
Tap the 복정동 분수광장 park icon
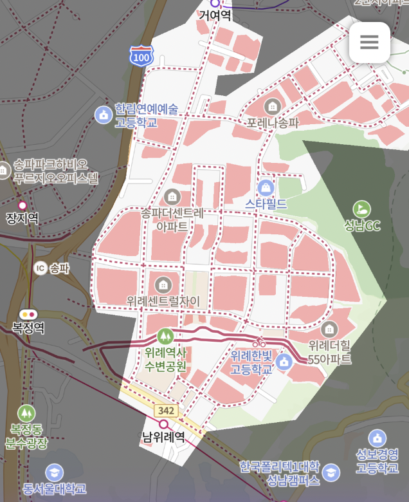coord(26,413)
